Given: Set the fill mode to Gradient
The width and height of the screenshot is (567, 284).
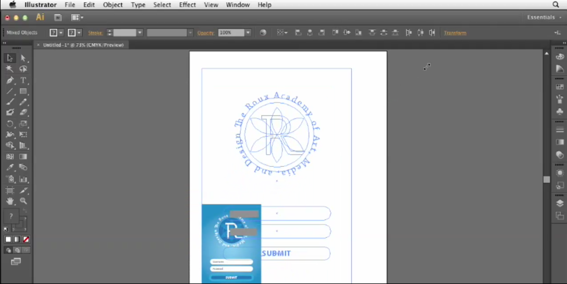Looking at the screenshot, I should (x=17, y=240).
